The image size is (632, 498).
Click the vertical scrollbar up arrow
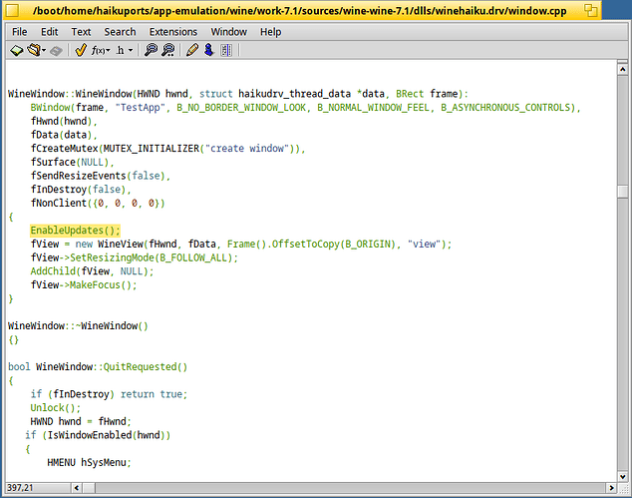click(x=623, y=70)
